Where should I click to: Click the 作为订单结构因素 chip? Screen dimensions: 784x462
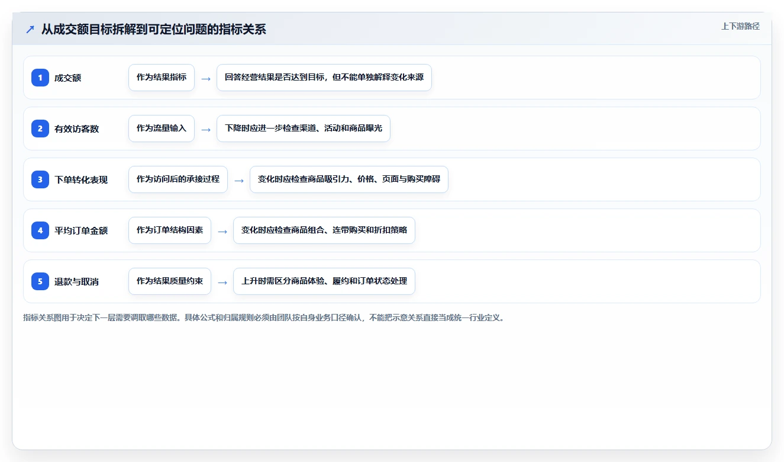(170, 230)
